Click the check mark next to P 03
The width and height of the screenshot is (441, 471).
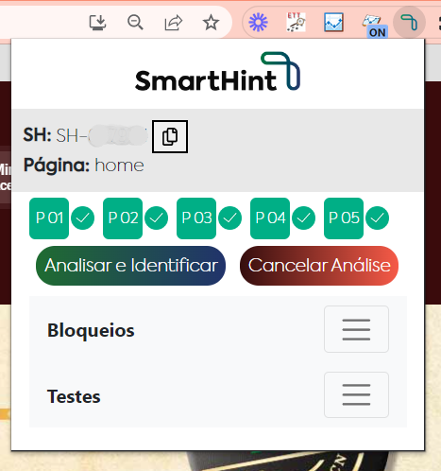pyautogui.click(x=230, y=218)
